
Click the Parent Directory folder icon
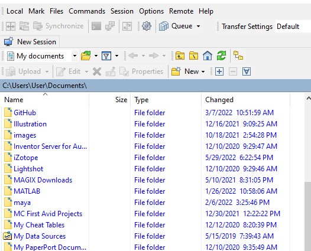point(180,56)
